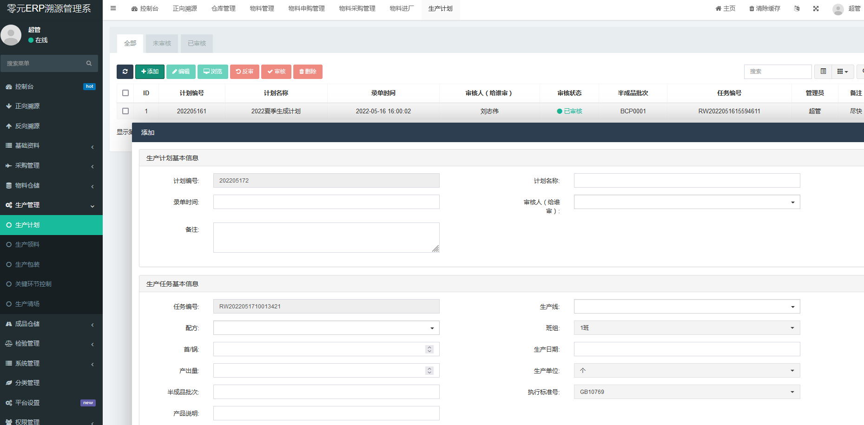Toggle the table list view icon
Screen dimensions: 864x425
pyautogui.click(x=823, y=72)
